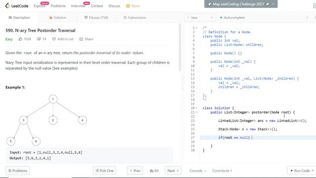Collapse code fold arrow at line 1

(x=197, y=28)
